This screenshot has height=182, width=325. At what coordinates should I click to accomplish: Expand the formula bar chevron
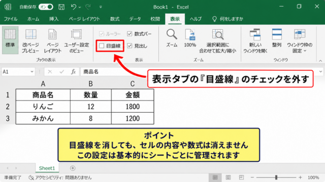point(320,72)
